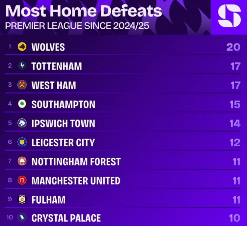The width and height of the screenshot is (247, 226).
Task: Click Crystal Palace's 10 defeats value
Action: click(x=234, y=218)
